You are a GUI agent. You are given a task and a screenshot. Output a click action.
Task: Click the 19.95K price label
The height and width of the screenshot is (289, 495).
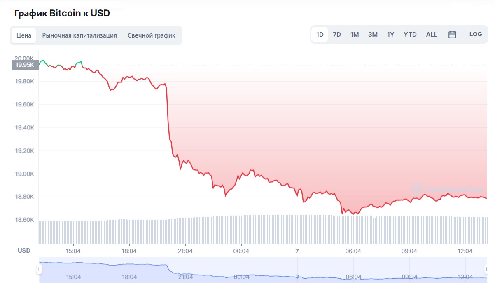point(24,65)
